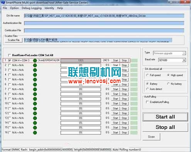
Task: Expand the Type firmware upgrade dropdown
Action: (x=184, y=53)
